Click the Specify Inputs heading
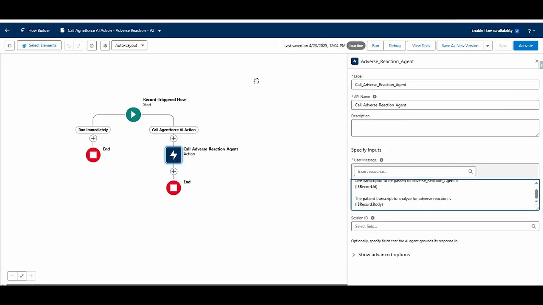Image resolution: width=543 pixels, height=305 pixels. [x=366, y=150]
